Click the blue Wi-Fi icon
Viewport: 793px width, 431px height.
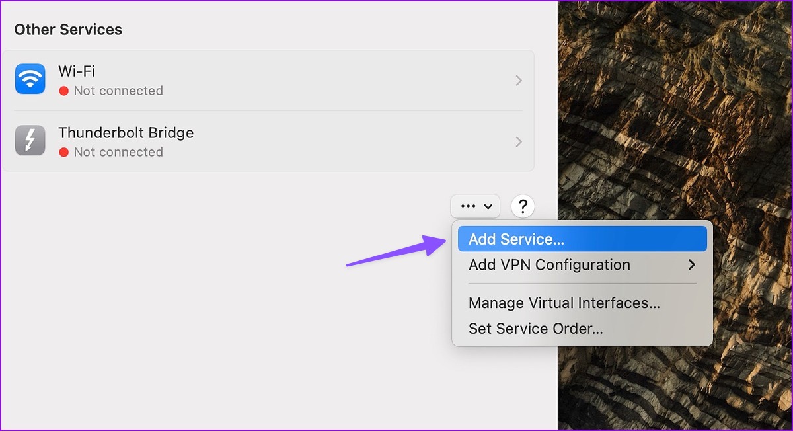click(30, 79)
